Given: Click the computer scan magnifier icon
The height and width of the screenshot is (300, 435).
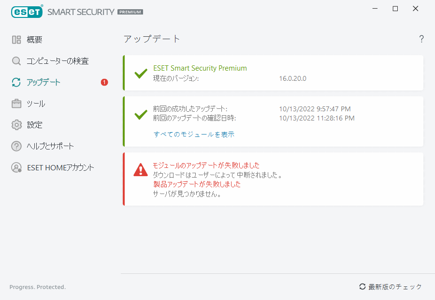Looking at the screenshot, I should pyautogui.click(x=16, y=61).
